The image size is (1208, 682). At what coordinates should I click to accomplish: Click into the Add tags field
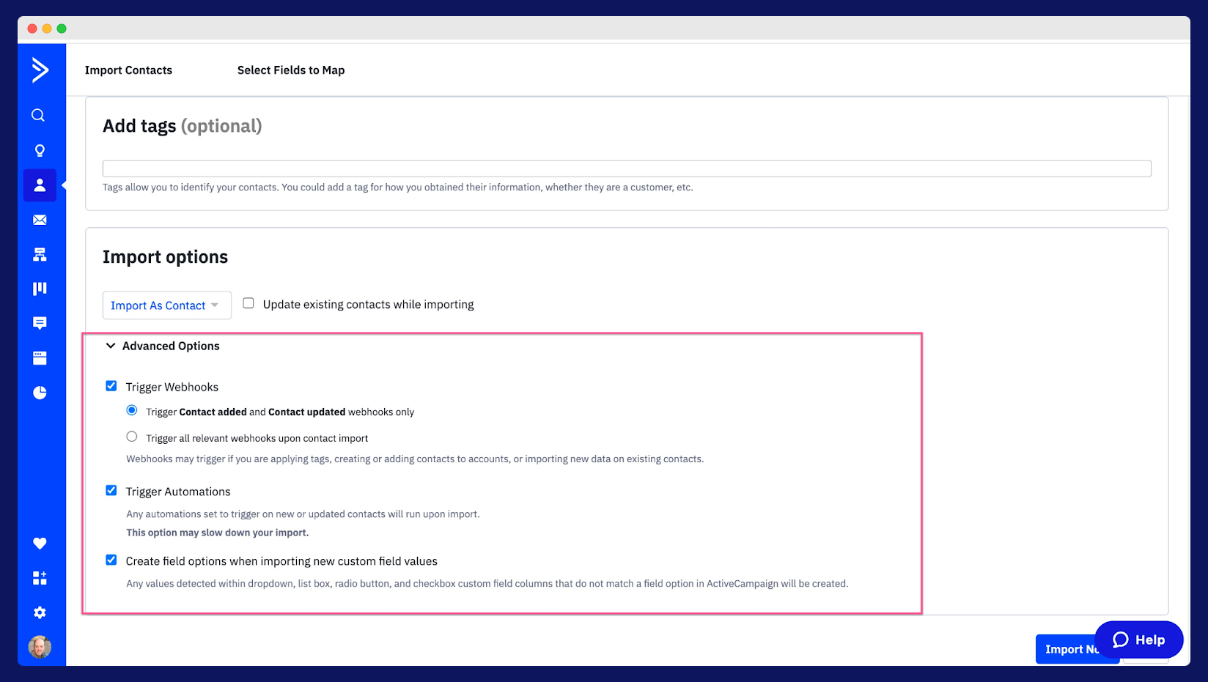click(626, 168)
